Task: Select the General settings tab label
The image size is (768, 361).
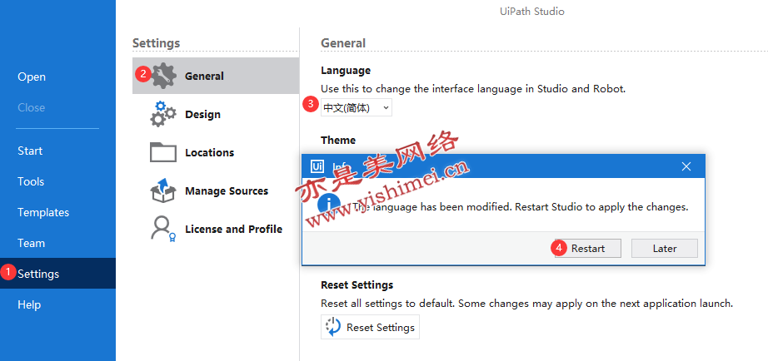Action: (x=204, y=76)
